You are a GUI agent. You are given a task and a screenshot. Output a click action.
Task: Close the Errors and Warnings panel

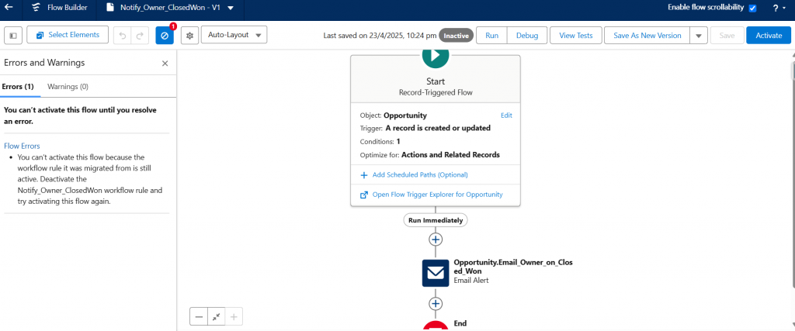(x=165, y=64)
